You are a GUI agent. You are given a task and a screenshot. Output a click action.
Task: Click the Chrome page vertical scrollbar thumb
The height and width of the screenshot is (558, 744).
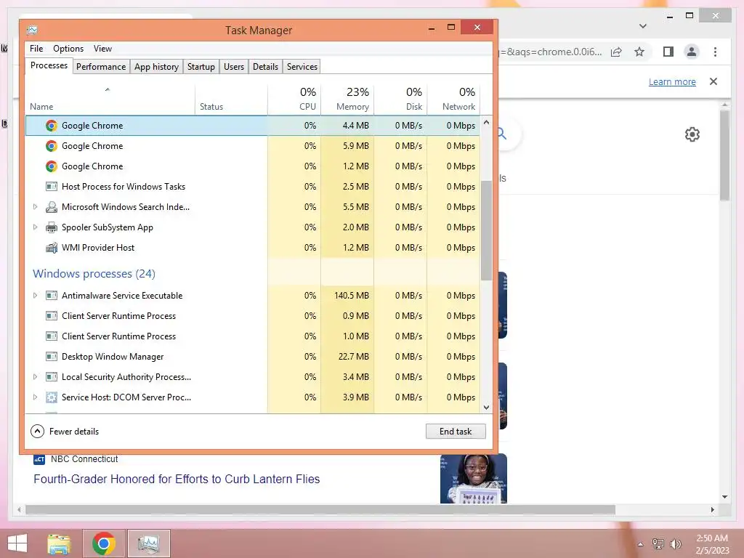click(724, 155)
